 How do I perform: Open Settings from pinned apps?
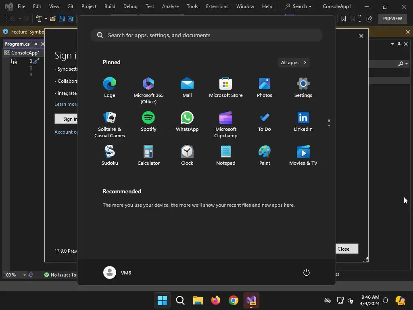coord(303,88)
